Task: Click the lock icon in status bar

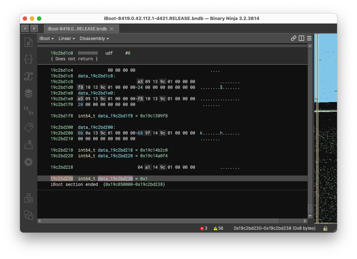Action: click(325, 228)
